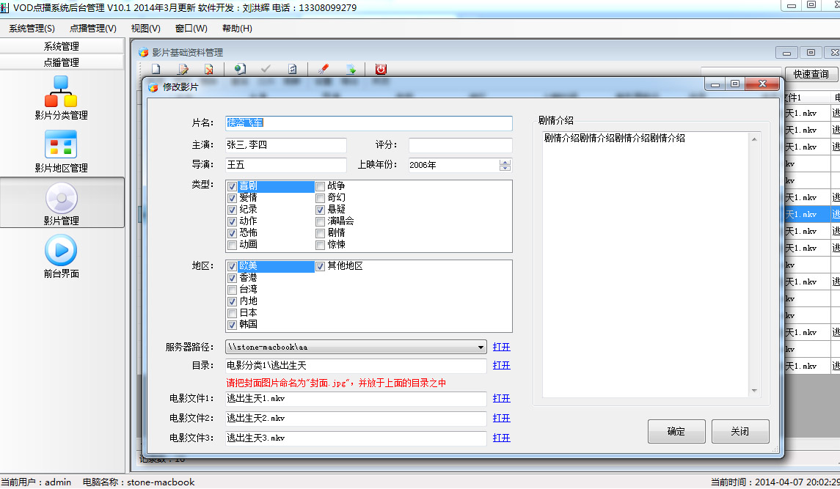This screenshot has width=840, height=489.
Task: Open the 视图(V) menu
Action: [145, 29]
